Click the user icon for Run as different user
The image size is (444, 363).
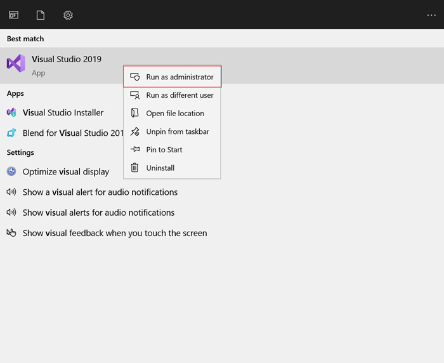pyautogui.click(x=134, y=95)
